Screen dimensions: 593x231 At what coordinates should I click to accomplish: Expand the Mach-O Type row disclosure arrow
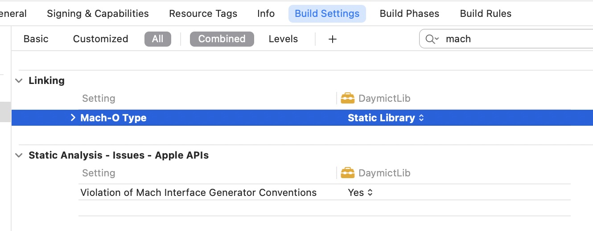coord(73,118)
